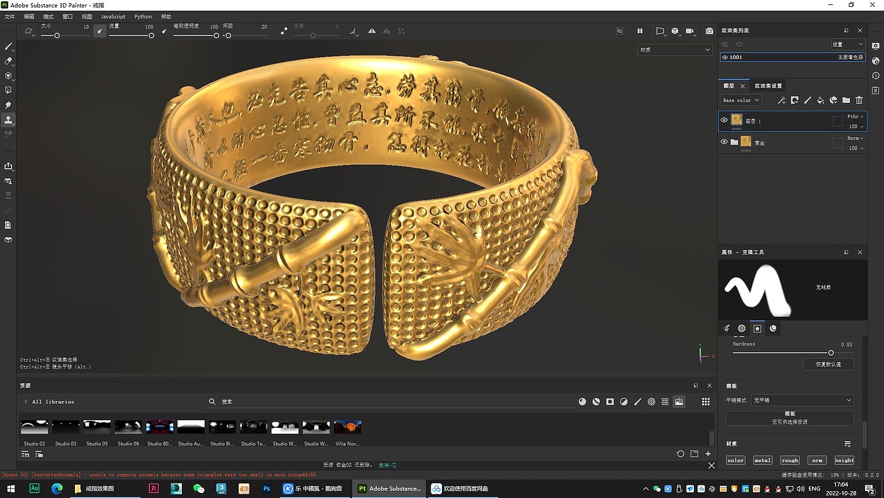
Task: Click the camera screenshot icon
Action: tap(709, 31)
